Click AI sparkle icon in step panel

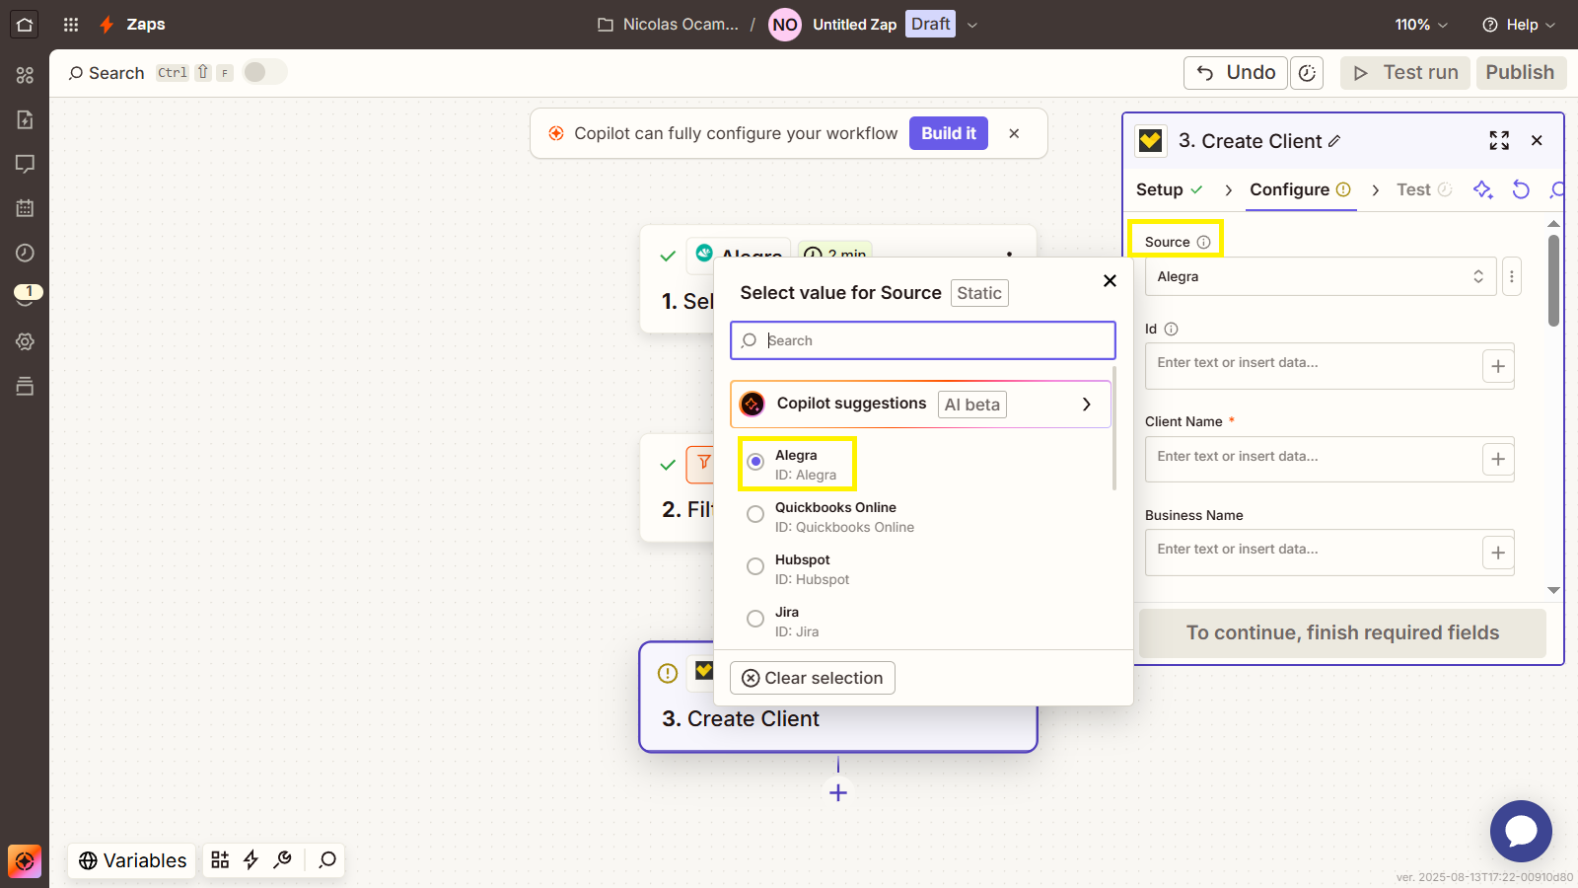coord(1483,189)
